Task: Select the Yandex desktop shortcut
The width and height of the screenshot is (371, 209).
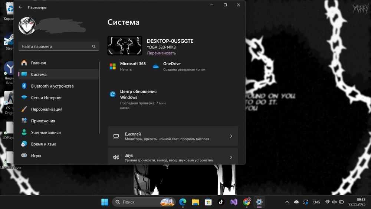Action: (9, 73)
